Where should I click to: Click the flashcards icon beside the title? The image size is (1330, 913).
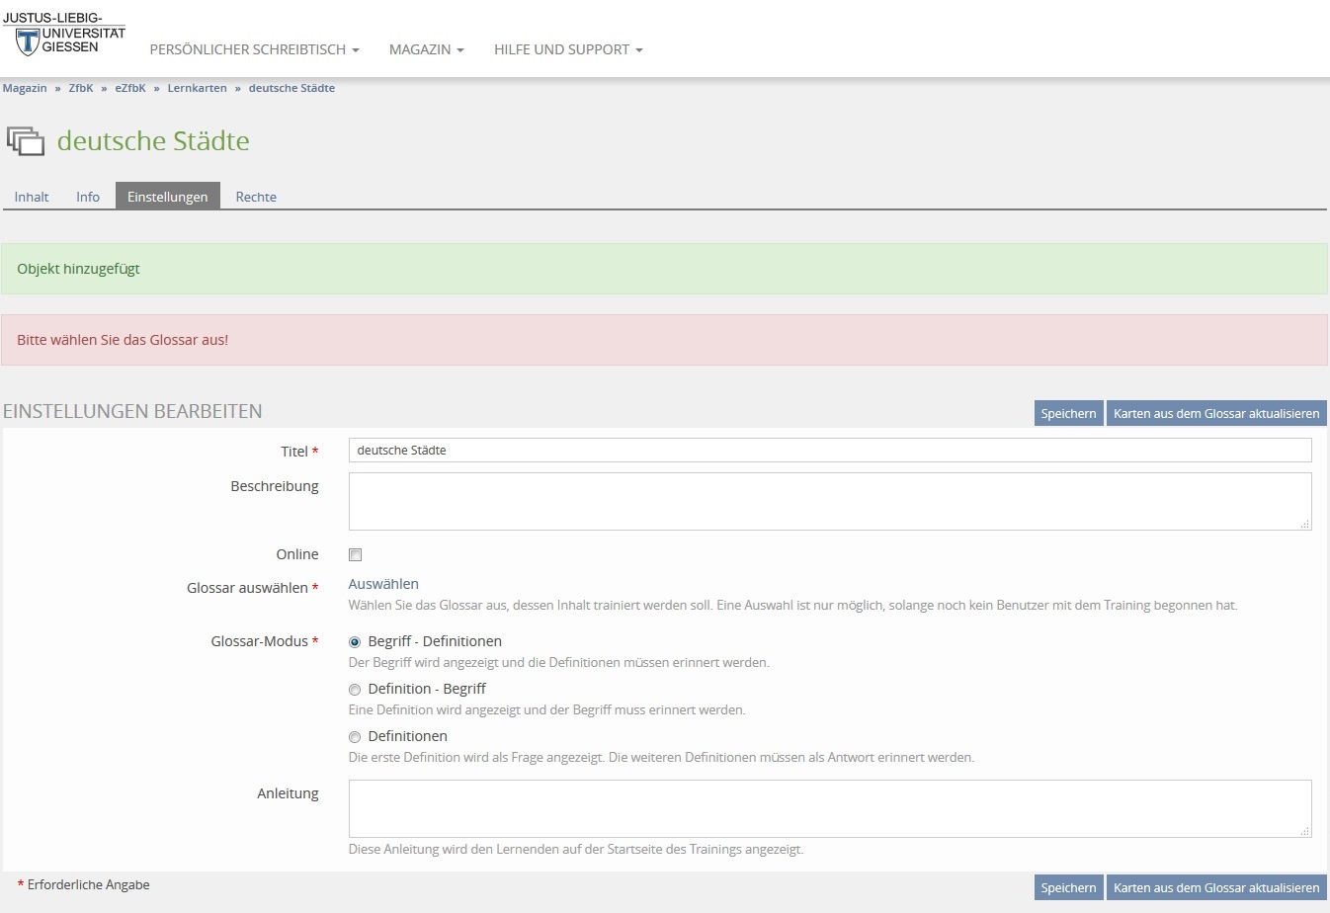coord(27,141)
